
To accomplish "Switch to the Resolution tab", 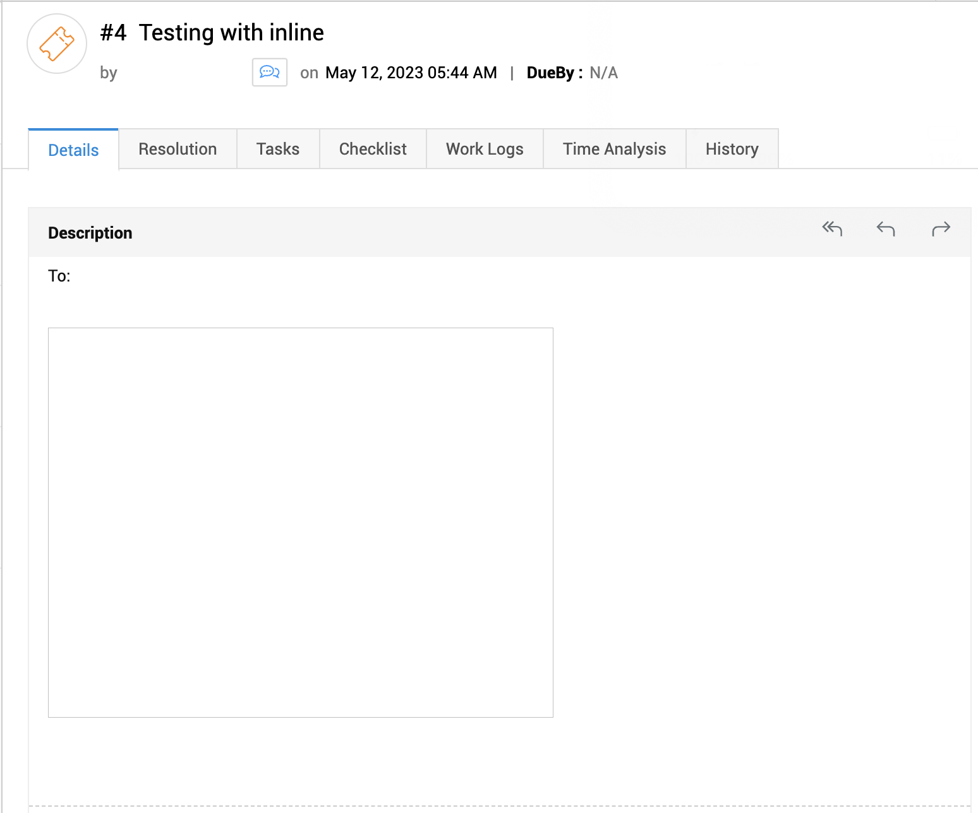I will click(x=178, y=149).
